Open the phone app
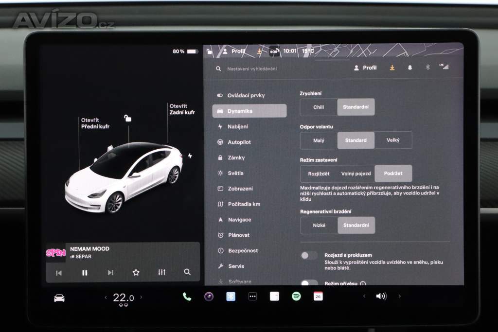498x332 pixels. click(187, 297)
